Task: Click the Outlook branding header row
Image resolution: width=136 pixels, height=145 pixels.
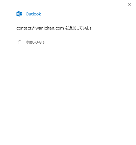Action: coord(29,14)
